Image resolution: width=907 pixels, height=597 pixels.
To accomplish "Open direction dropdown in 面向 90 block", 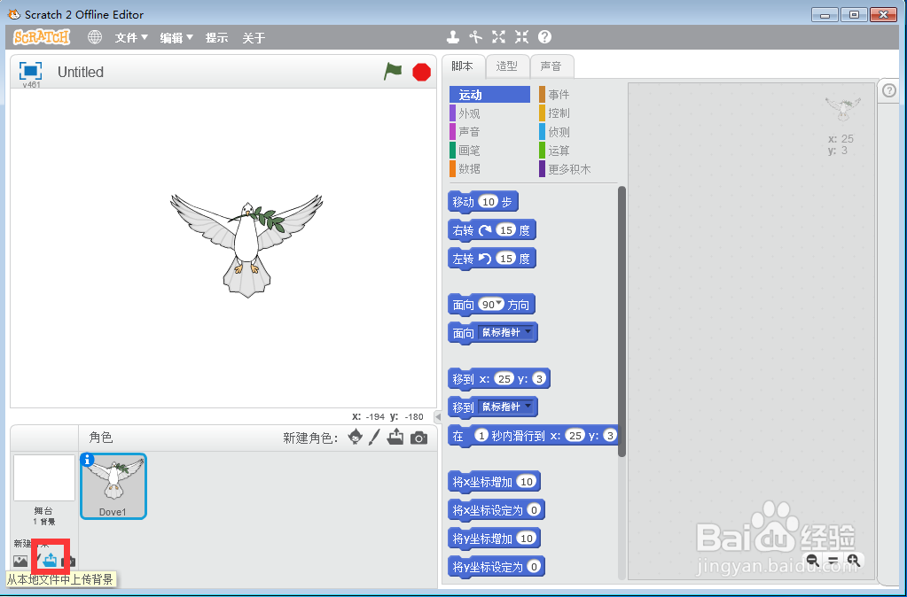I will [500, 304].
